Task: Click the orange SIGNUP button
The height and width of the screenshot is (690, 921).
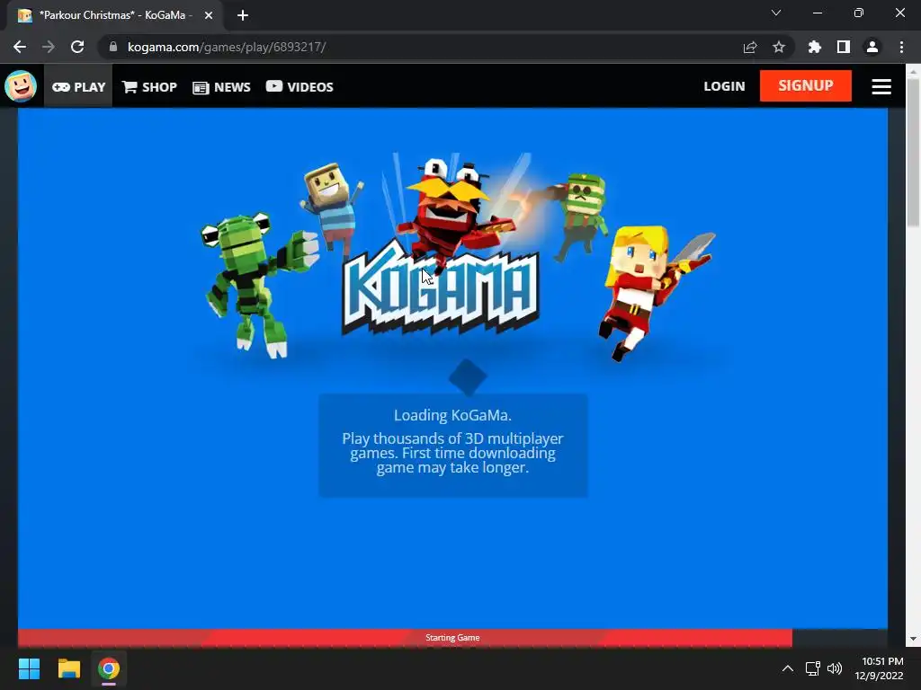Action: click(x=805, y=85)
